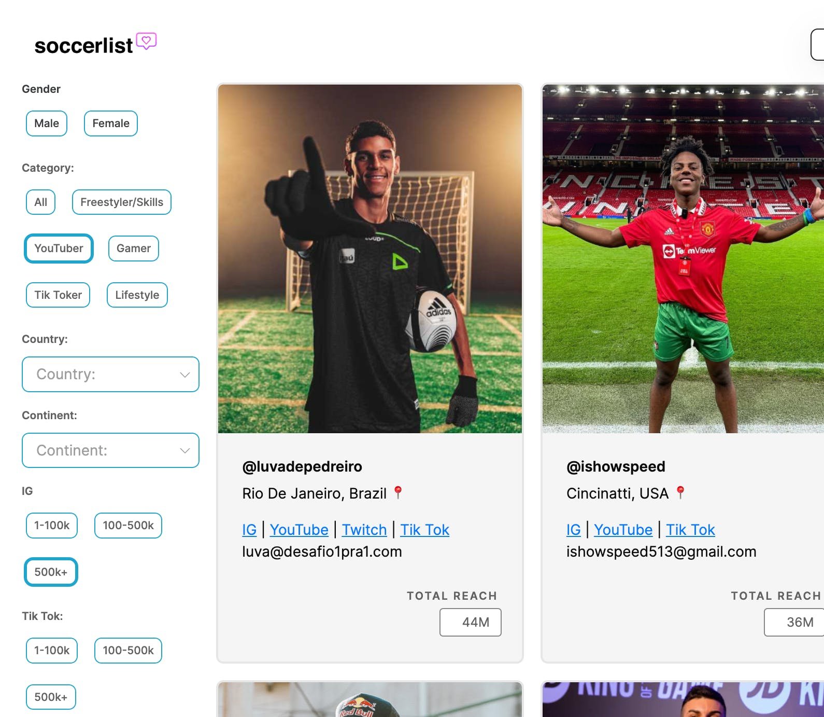Deselect the YouTuber category filter
This screenshot has width=824, height=717.
[59, 249]
